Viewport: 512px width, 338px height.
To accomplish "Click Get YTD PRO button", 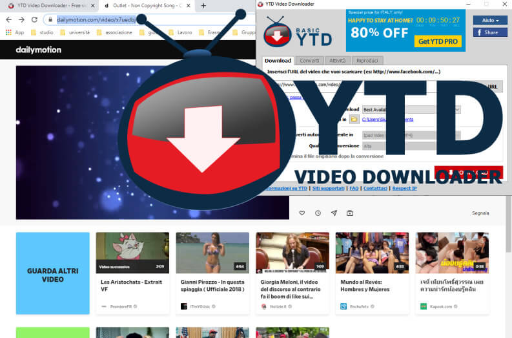I will 438,41.
